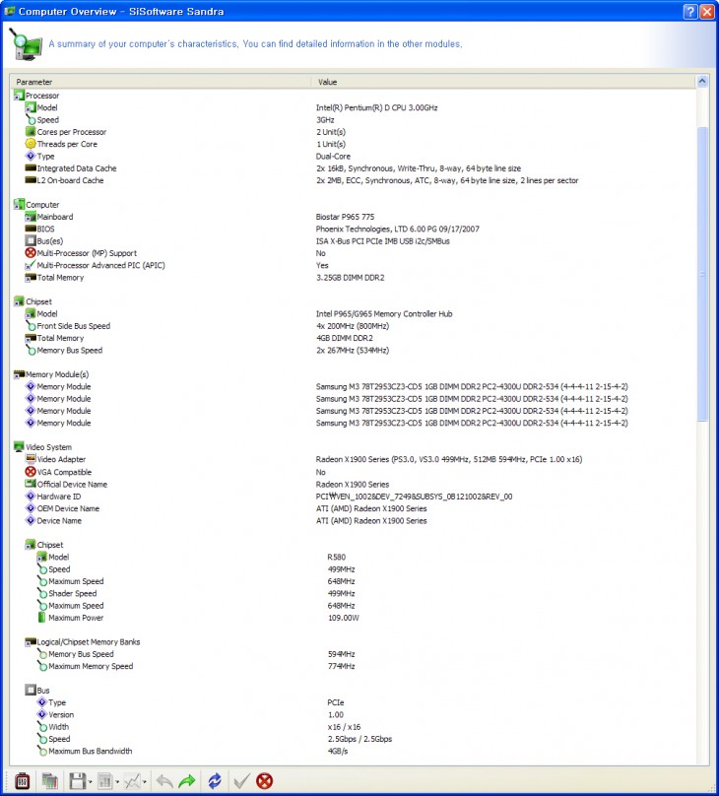Click the green forward arrow icon
This screenshot has height=796, width=719.
tap(187, 781)
